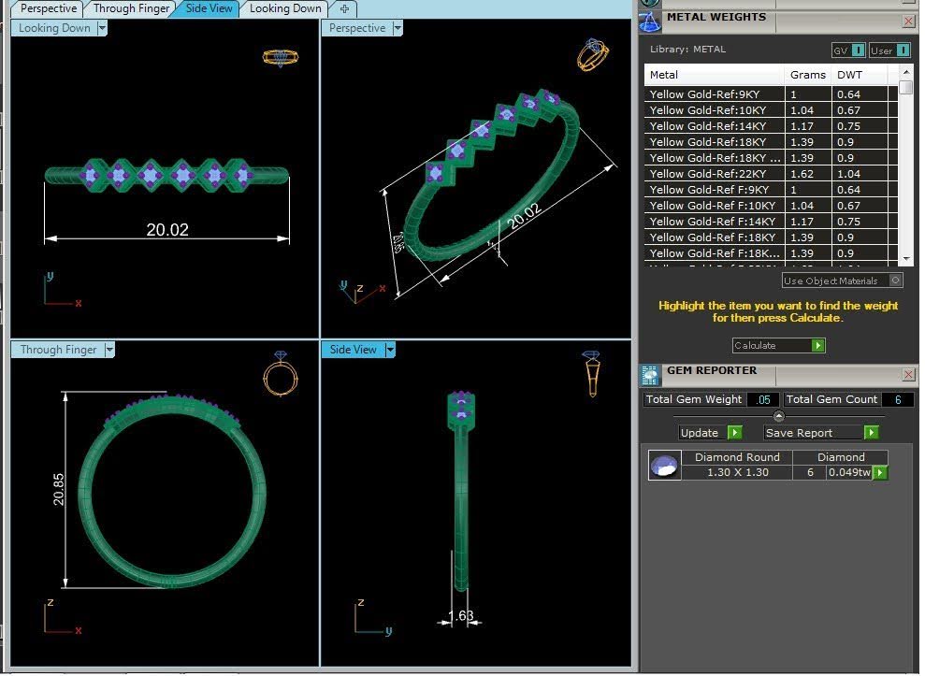Click the ring icon in Through Finger viewport
Screen dimensions: 925x676
click(x=281, y=374)
